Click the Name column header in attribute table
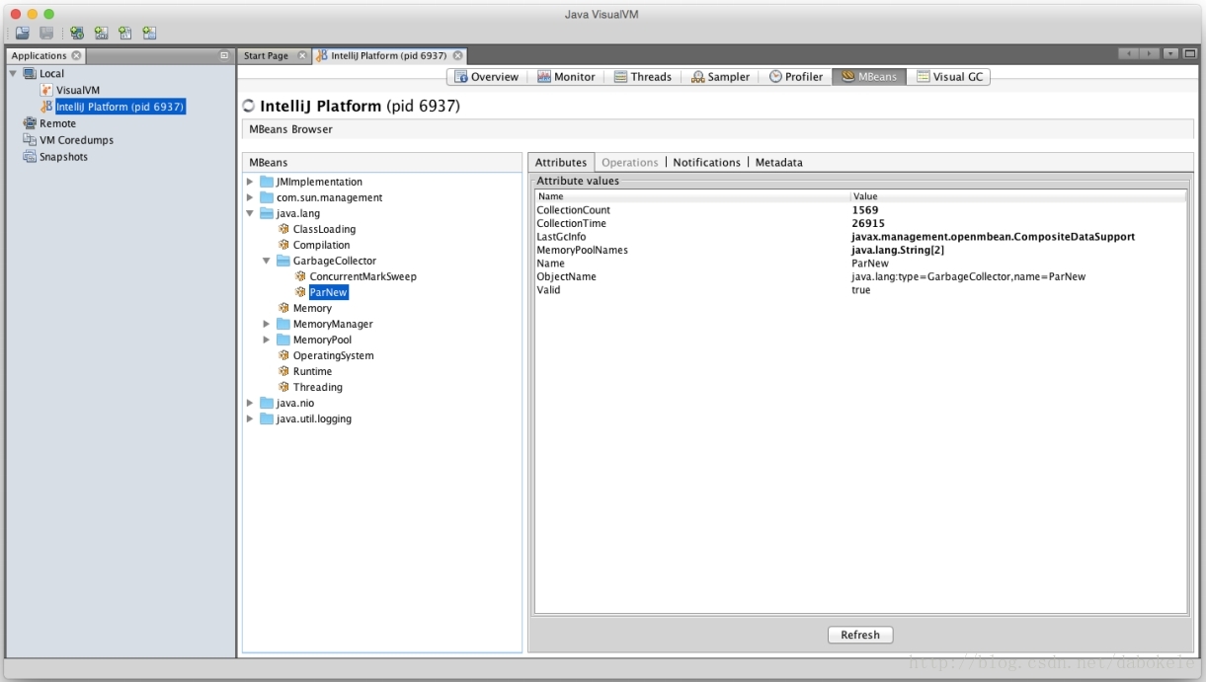1206x682 pixels. point(691,196)
